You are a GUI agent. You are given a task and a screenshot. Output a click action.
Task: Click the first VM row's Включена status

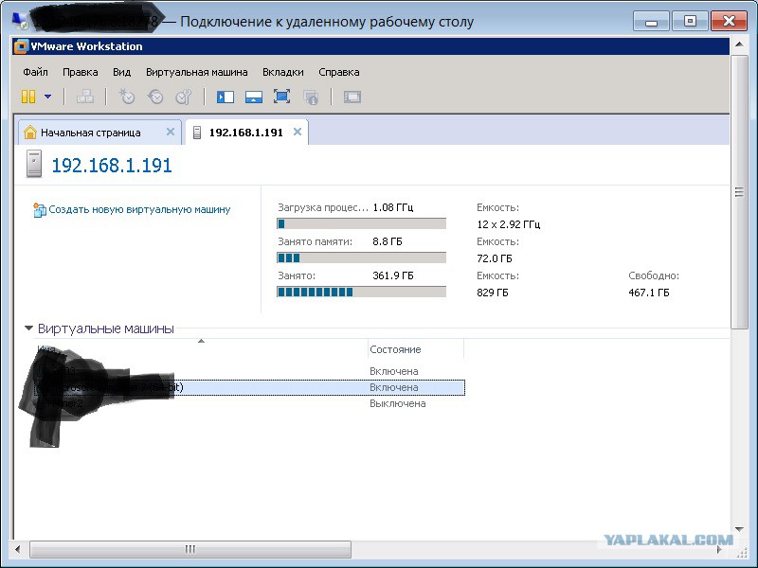(394, 371)
